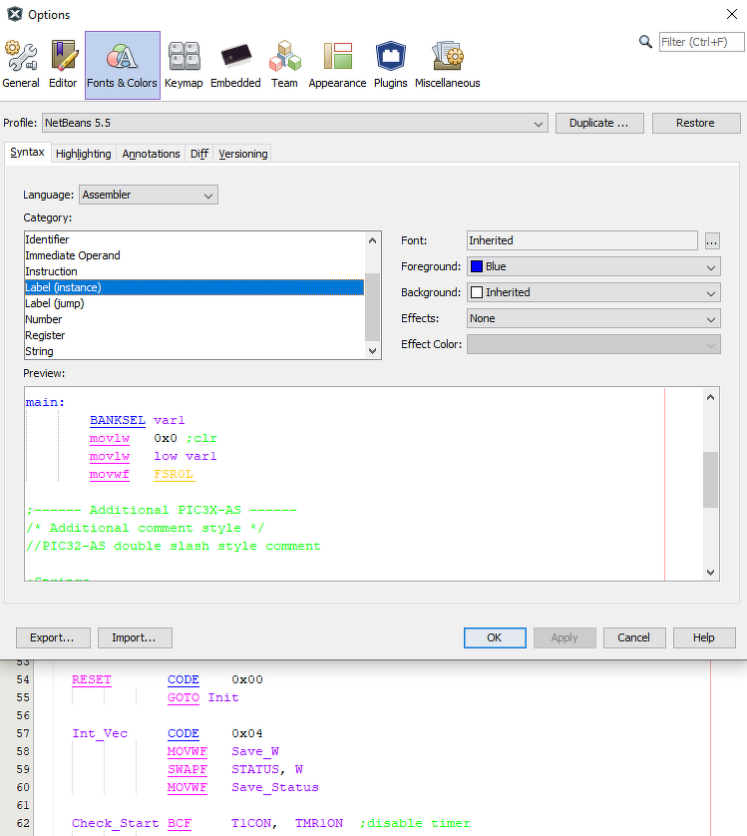The width and height of the screenshot is (747, 836).
Task: Click the Filter (Ctrl+F) search field
Action: pyautogui.click(x=701, y=42)
